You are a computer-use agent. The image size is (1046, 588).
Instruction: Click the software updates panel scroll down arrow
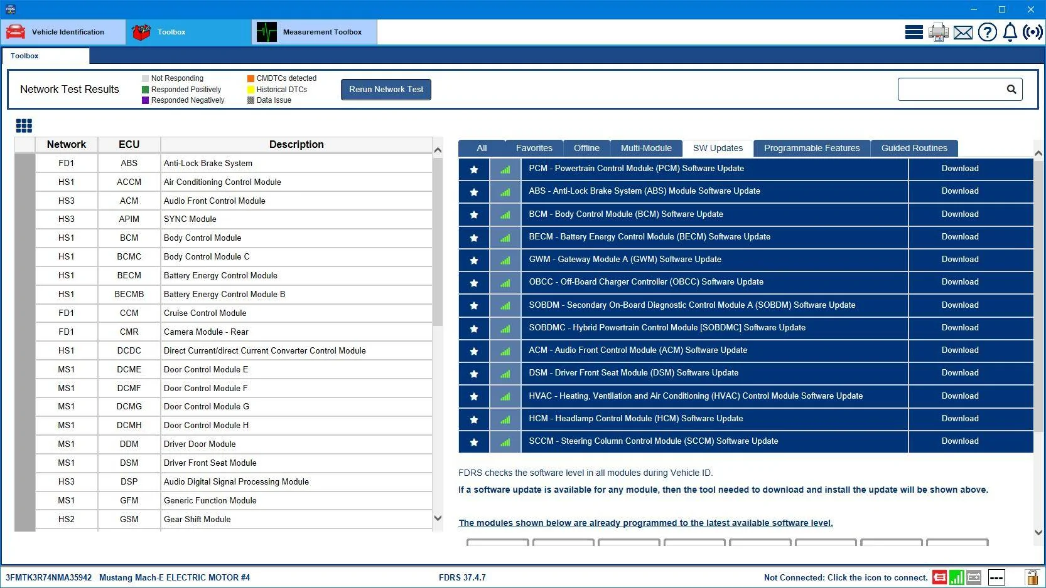[x=1038, y=532]
